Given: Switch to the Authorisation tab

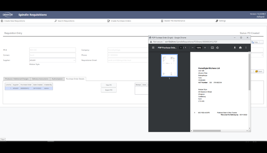Looking at the screenshot, I should click(x=57, y=79).
